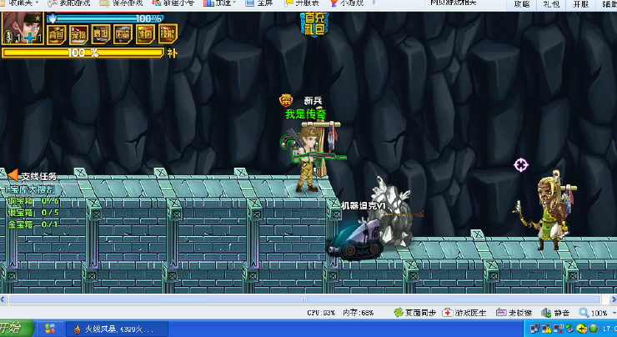Open the 攻略 guide tab
Image resolution: width=617 pixels, height=337 pixels.
point(522,4)
